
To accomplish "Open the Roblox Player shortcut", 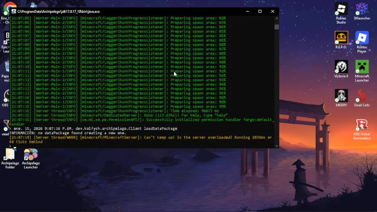I will coord(362,42).
